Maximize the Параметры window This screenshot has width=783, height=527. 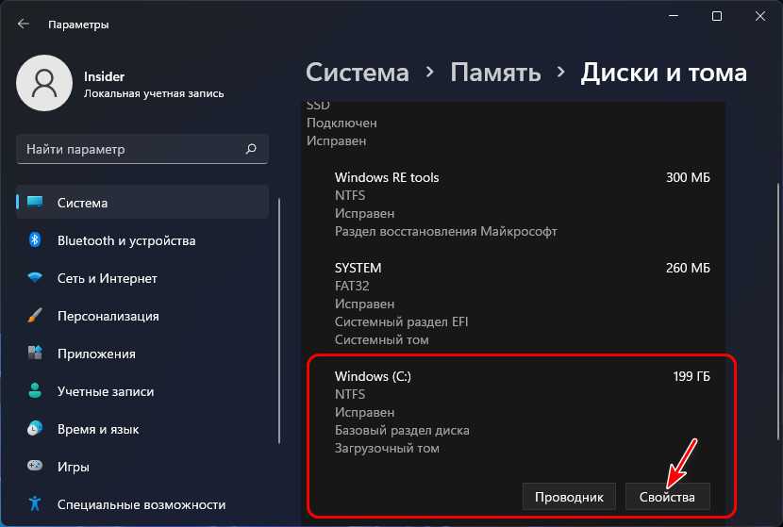717,16
